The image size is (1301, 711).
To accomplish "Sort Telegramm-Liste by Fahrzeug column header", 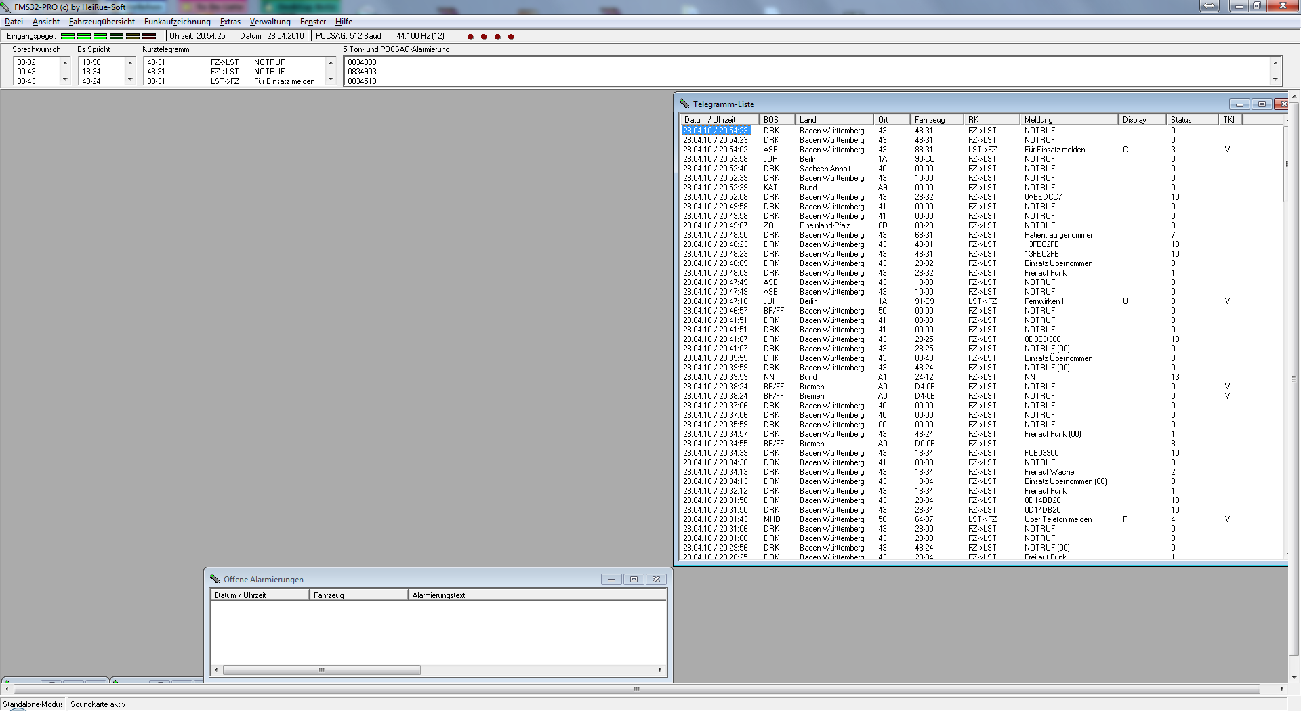I will click(937, 120).
